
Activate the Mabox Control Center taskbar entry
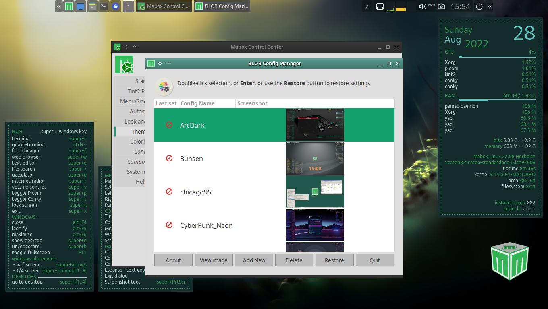(164, 6)
